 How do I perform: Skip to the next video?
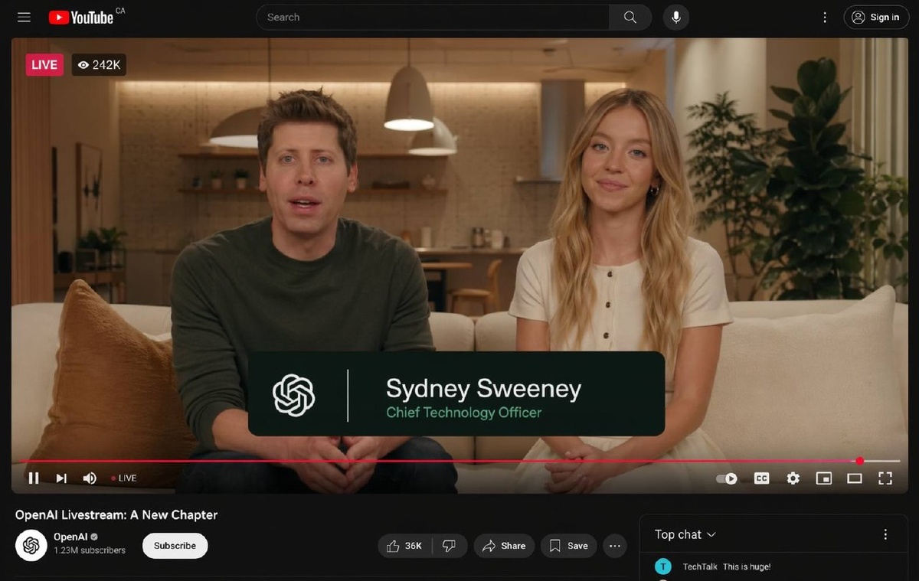coord(61,478)
